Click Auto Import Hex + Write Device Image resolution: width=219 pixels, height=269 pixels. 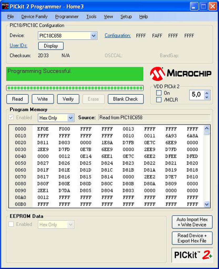(x=192, y=222)
